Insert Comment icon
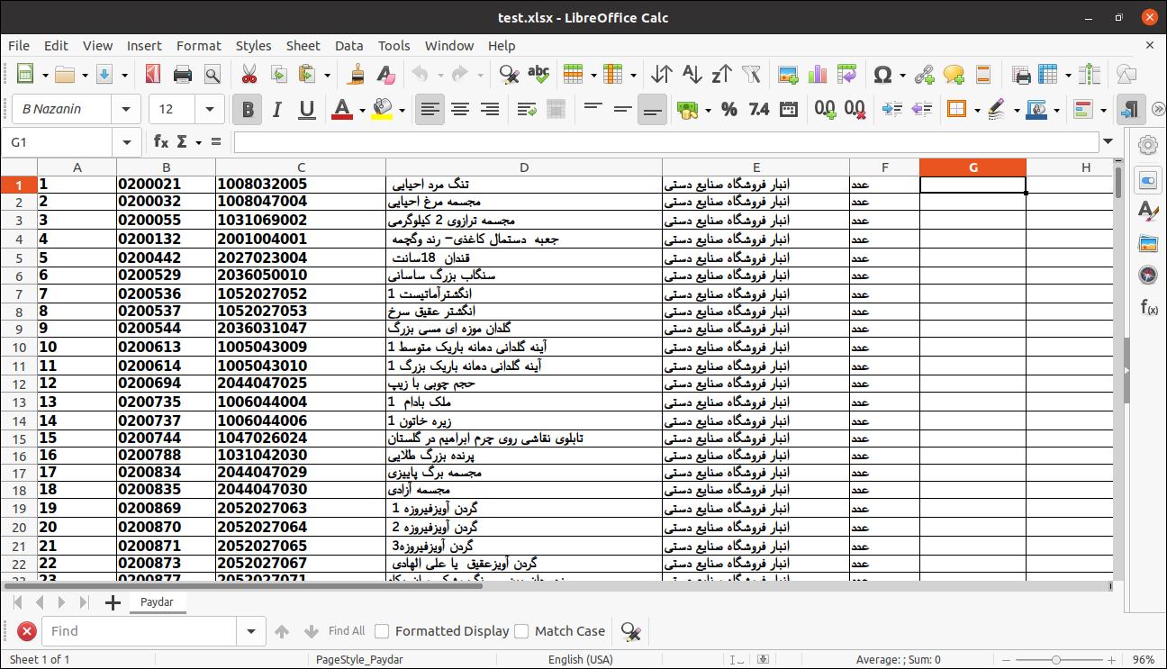 [x=954, y=75]
